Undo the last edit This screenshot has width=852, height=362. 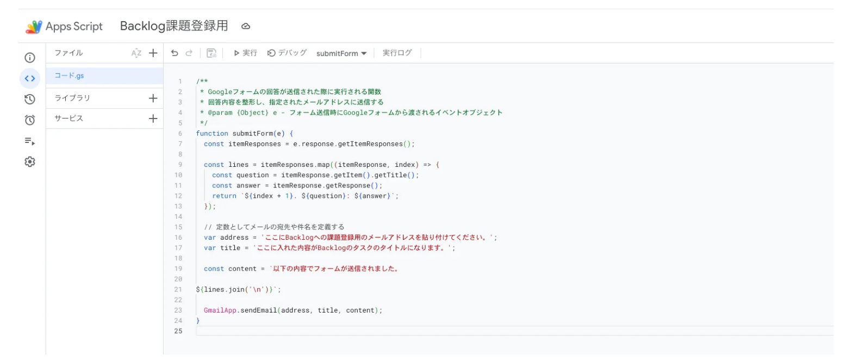(175, 53)
